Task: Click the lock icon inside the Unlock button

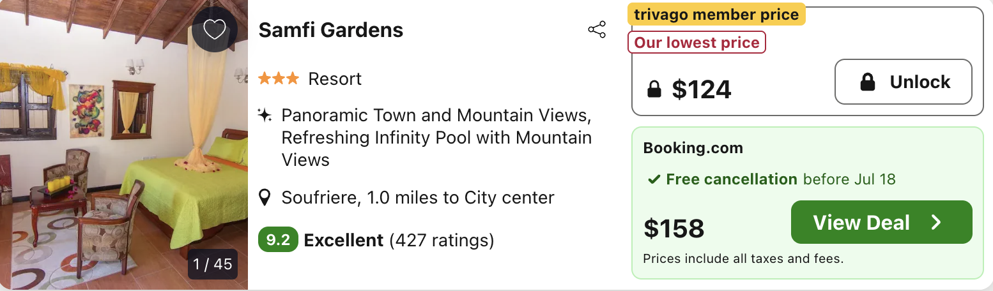Action: click(867, 82)
